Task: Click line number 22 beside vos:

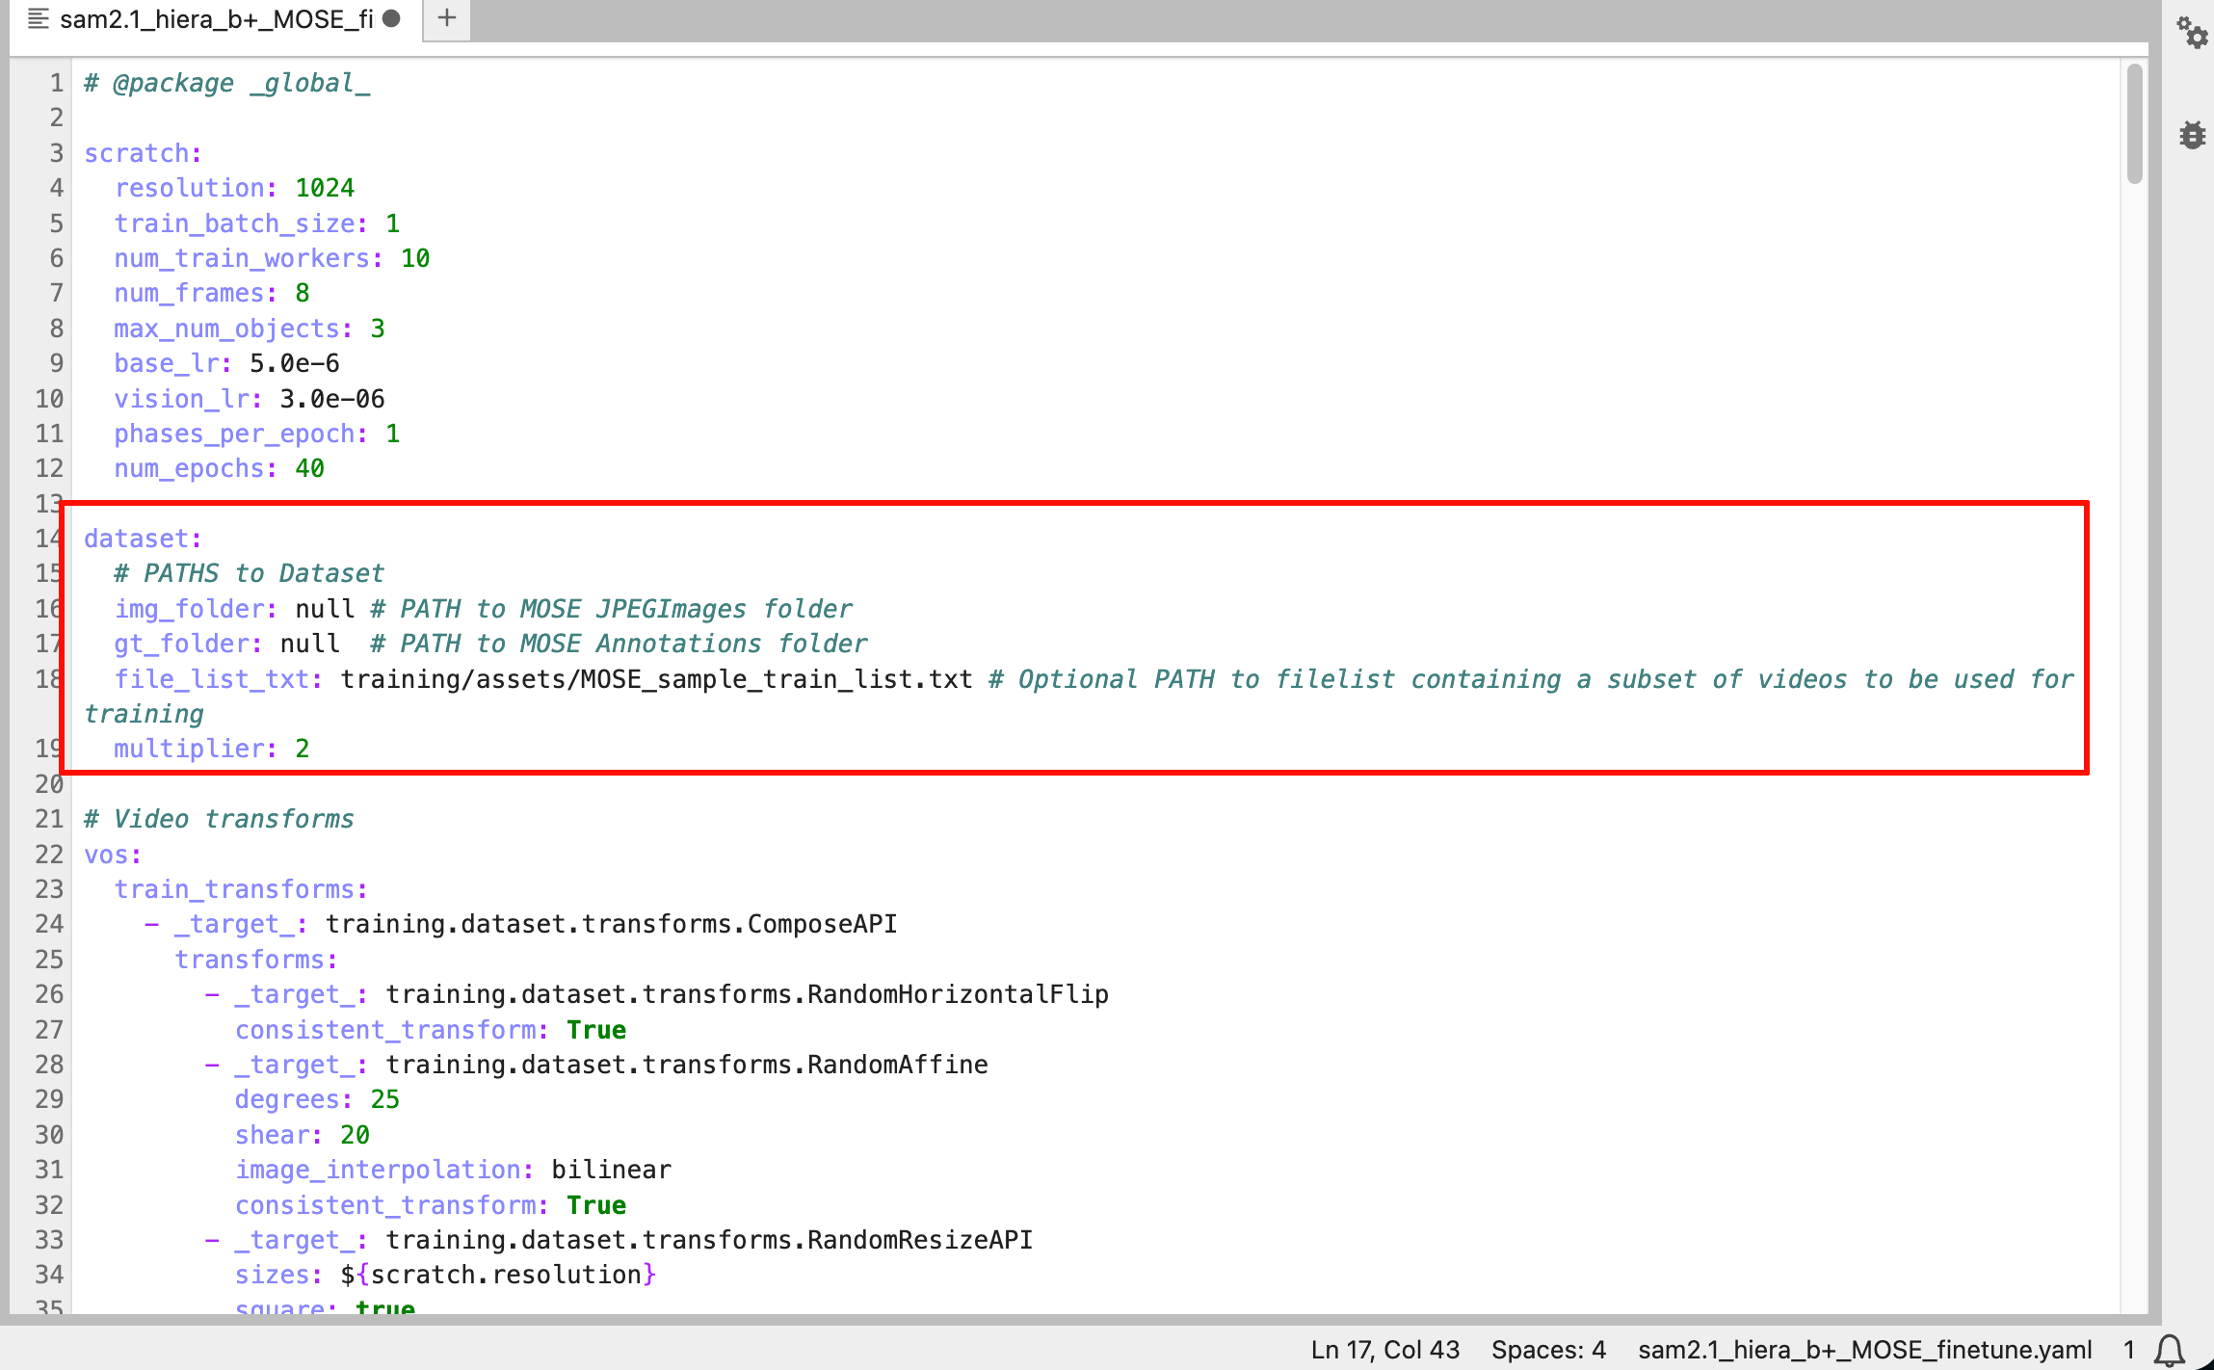Action: (x=48, y=855)
